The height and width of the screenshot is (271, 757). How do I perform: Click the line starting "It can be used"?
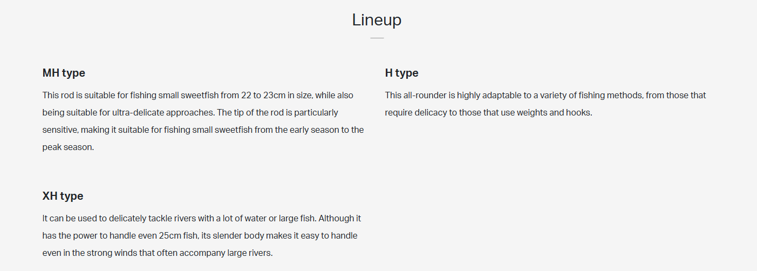201,219
